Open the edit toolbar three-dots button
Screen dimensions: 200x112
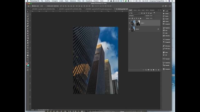coord(28,60)
